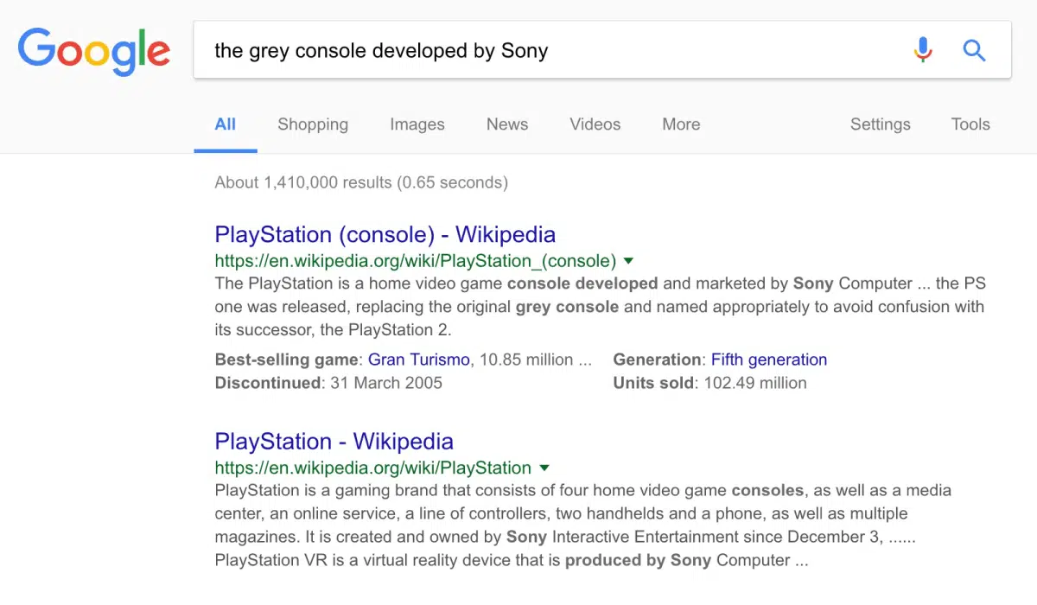Expand the More search categories menu
Screen dimensions: 1037x605
681,124
